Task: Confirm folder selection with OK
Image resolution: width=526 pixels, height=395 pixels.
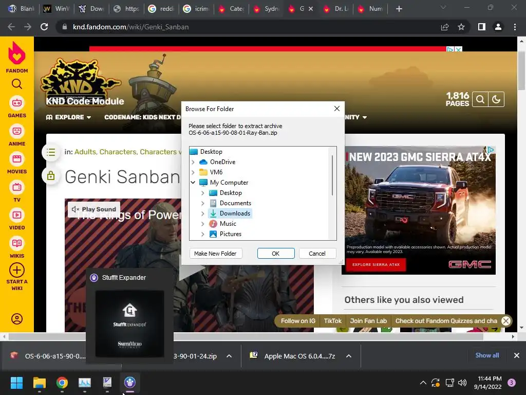Action: 276,254
